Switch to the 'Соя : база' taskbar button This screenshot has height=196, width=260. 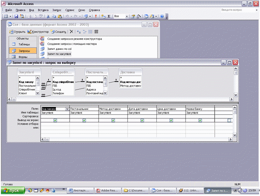(163, 191)
